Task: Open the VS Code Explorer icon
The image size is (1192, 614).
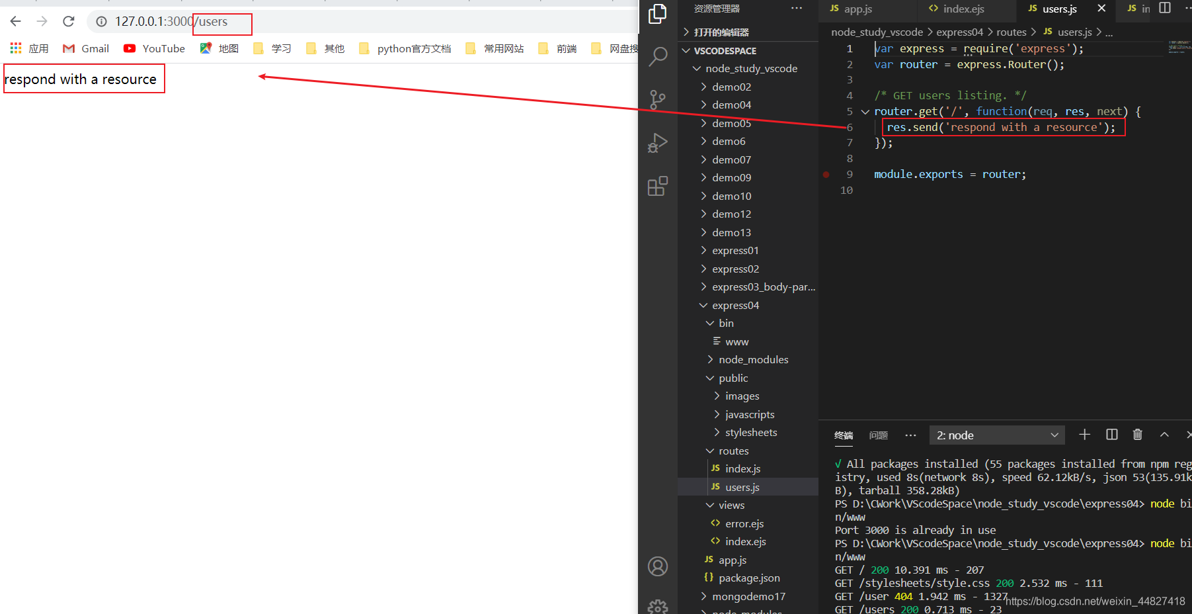Action: click(657, 14)
